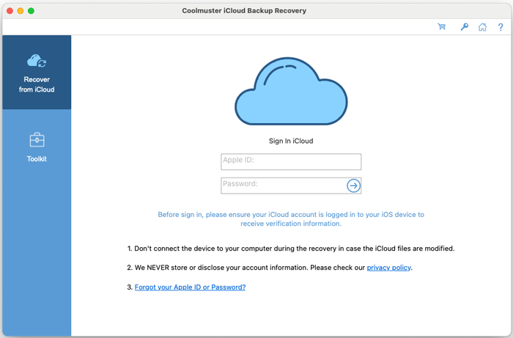Open help via the question mark icon

click(x=501, y=27)
